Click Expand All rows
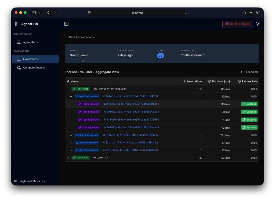Screen dimensions: 275x200 249,72
